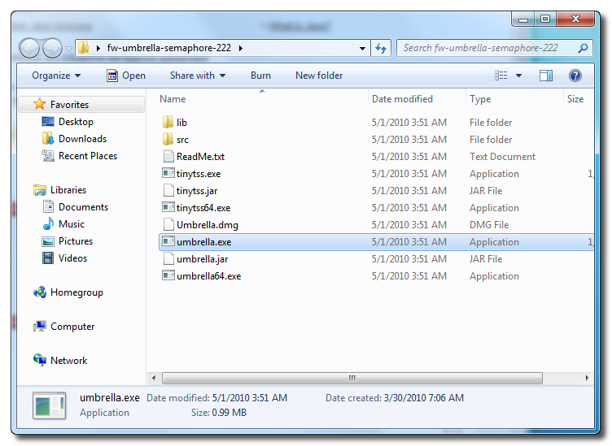The height and width of the screenshot is (446, 612).
Task: Select the lib folder icon
Action: point(168,123)
